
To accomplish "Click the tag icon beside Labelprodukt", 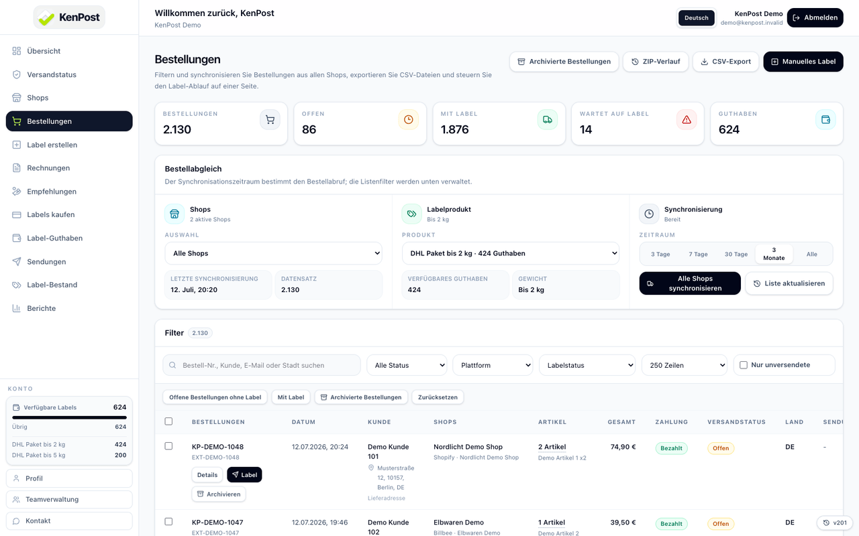I will point(411,214).
